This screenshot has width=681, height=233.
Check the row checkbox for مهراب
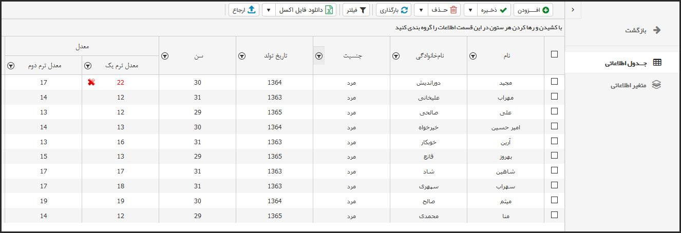pos(554,96)
